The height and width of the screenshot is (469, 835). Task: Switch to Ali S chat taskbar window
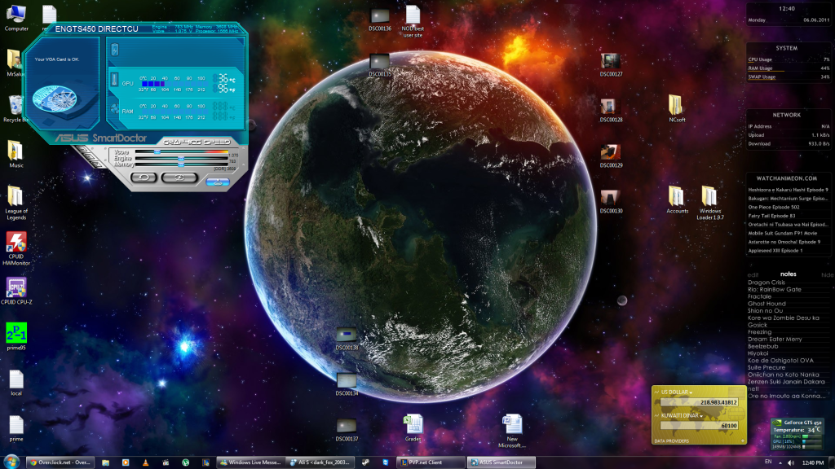click(320, 462)
